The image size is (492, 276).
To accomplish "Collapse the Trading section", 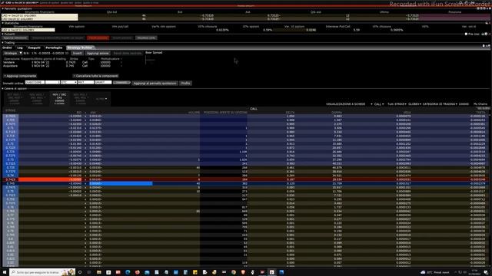I will click(3, 43).
